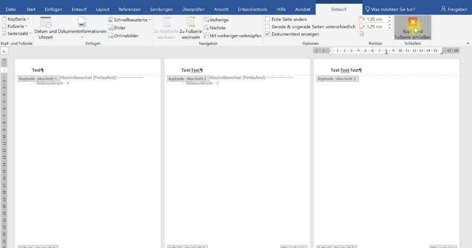The width and height of the screenshot is (472, 248).
Task: Increase header top position with up arrow
Action: click(390, 18)
